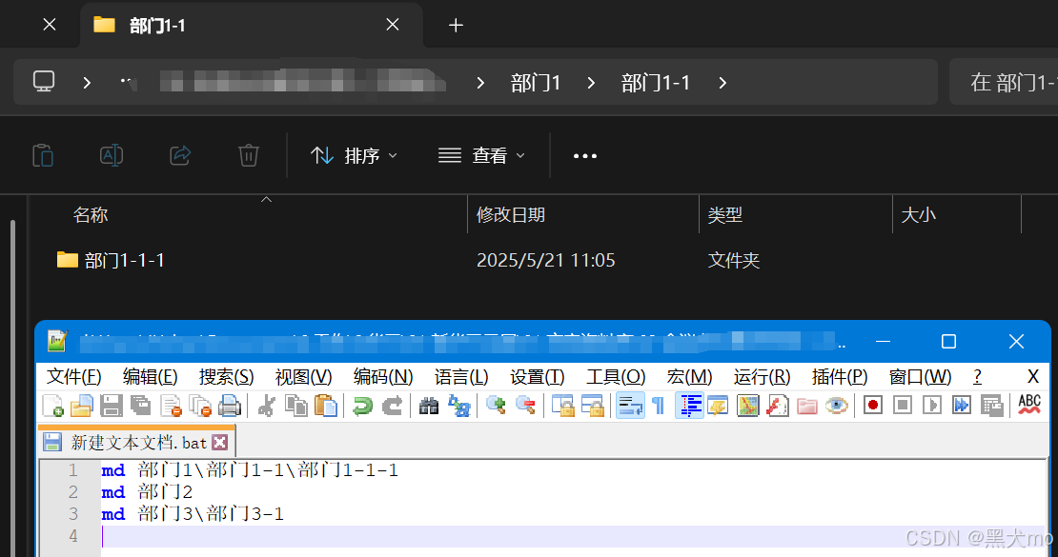The height and width of the screenshot is (557, 1058).
Task: Open the 插件(P) menu
Action: [839, 377]
